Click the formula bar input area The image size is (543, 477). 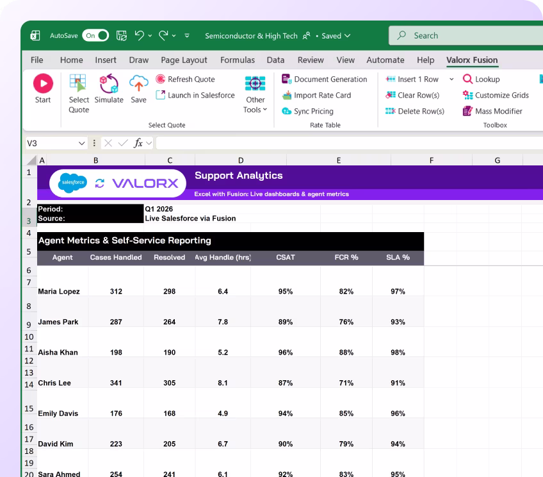tap(350, 143)
